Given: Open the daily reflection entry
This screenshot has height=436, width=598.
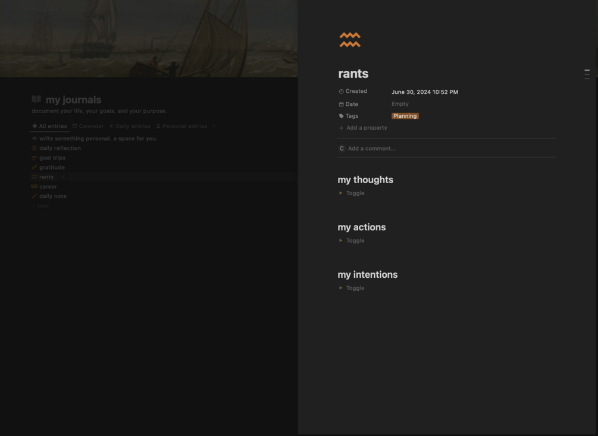Looking at the screenshot, I should coord(60,148).
